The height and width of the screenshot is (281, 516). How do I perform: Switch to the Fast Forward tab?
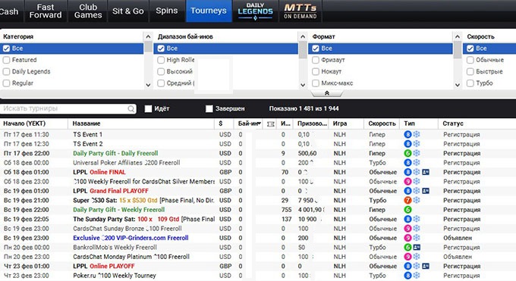46,11
